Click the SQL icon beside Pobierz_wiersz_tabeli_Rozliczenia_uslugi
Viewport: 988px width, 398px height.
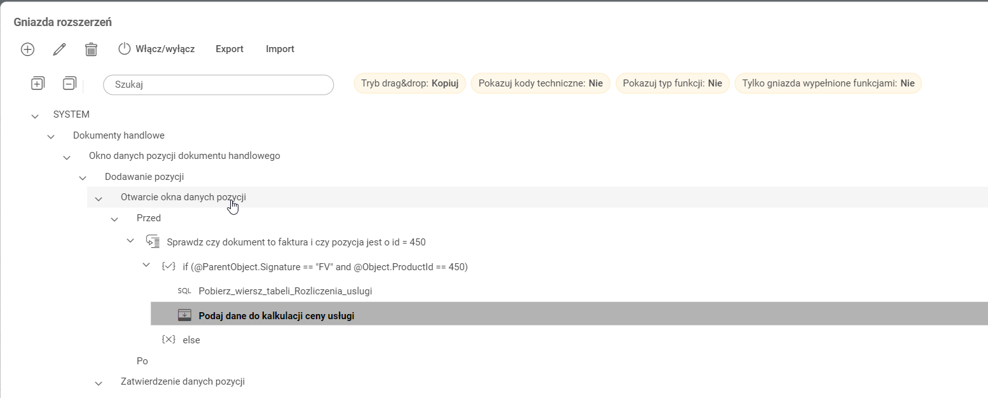184,291
